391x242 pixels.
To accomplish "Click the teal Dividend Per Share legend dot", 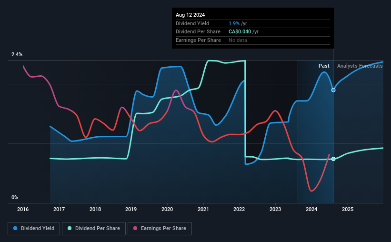I will pyautogui.click(x=70, y=228).
